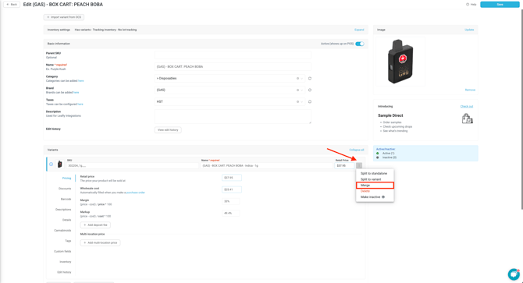Open the variant Edit history tab
The image size is (523, 283).
tap(64, 272)
